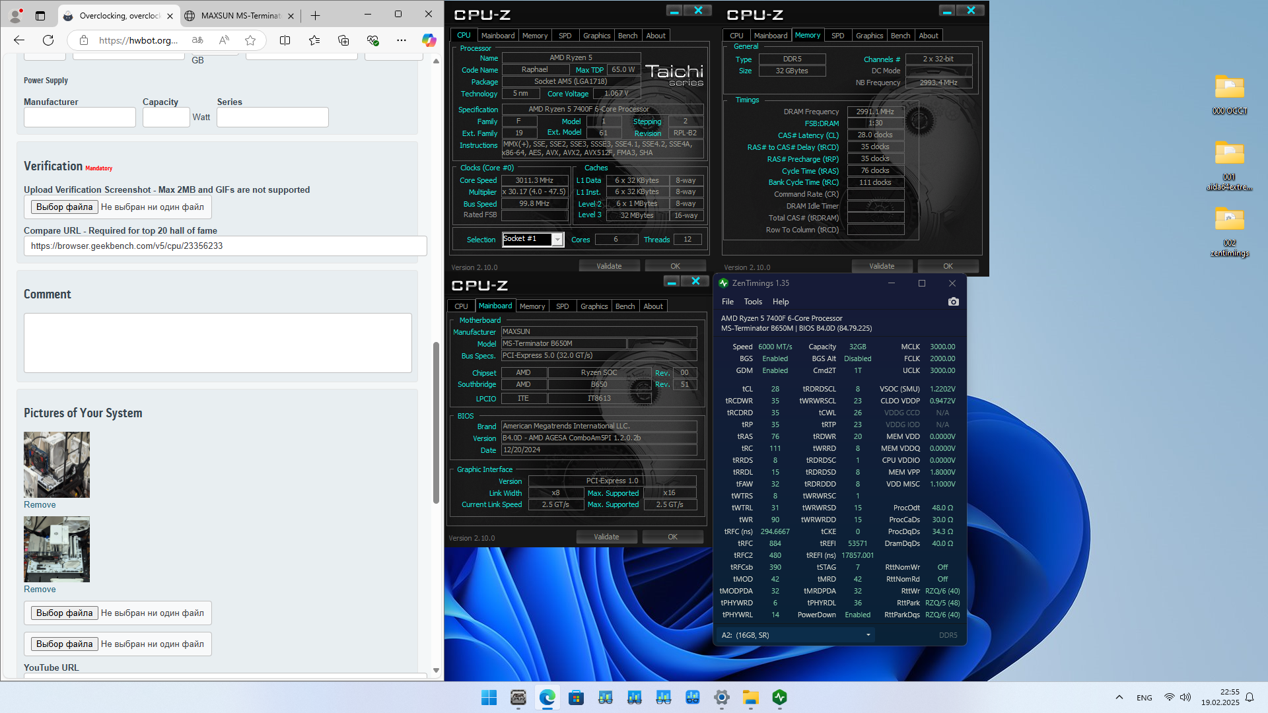
Task: Open second system picture thumbnail
Action: [x=57, y=549]
